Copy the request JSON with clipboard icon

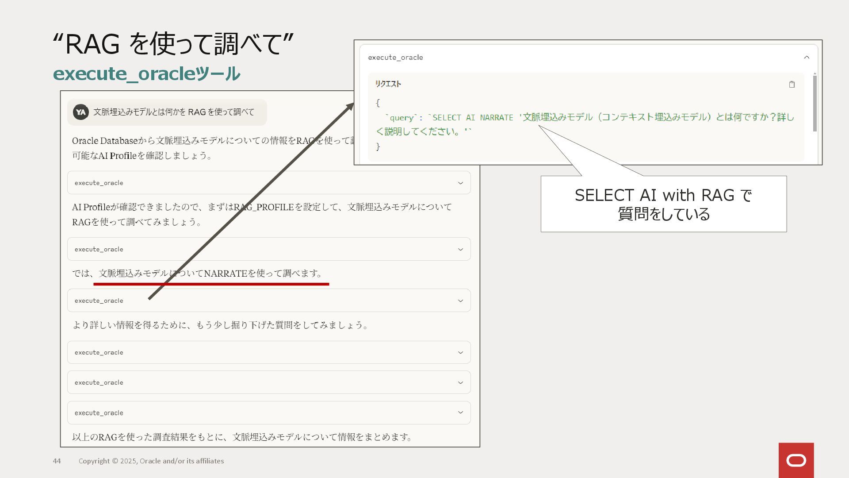coord(792,85)
